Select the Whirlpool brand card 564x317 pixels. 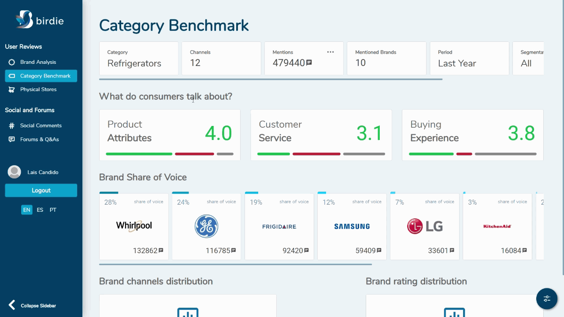click(134, 226)
